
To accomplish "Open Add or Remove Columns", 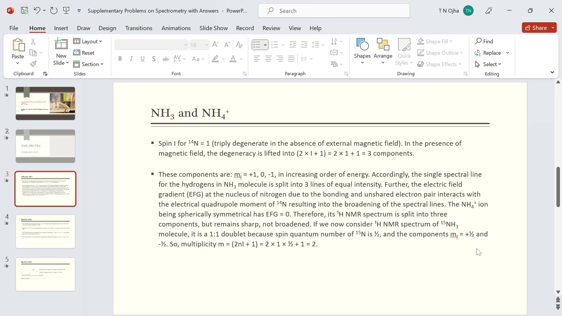I will (306, 59).
